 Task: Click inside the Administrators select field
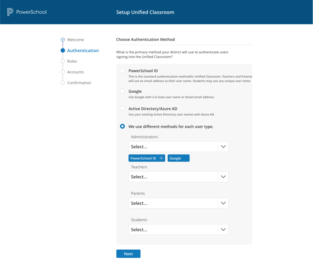173,147
